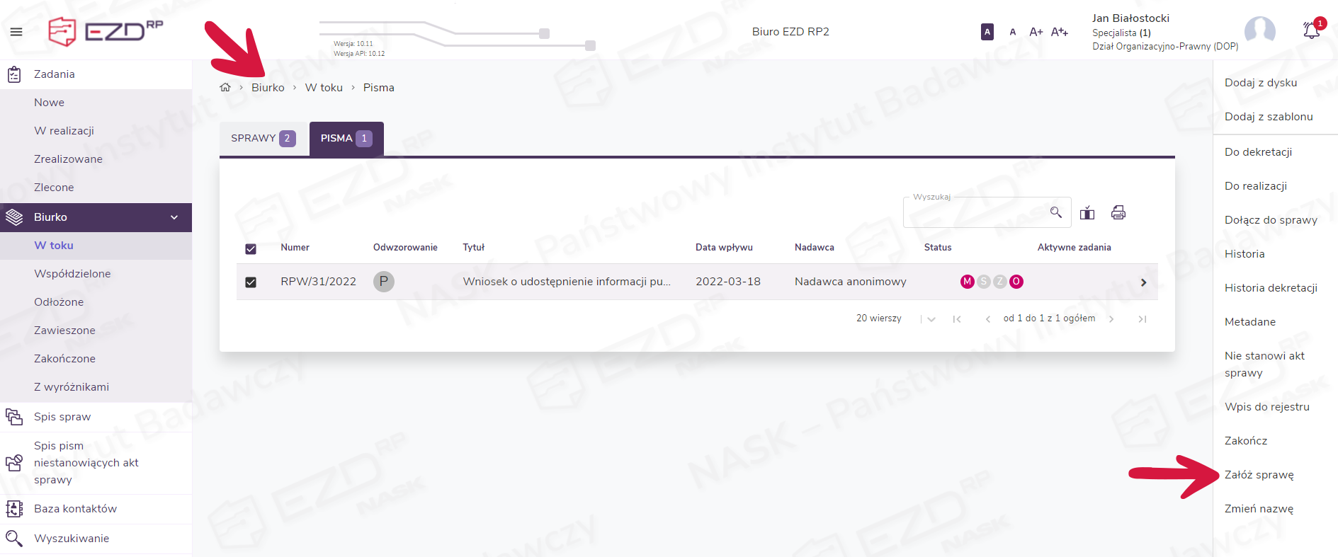Click the magnifier icon in search field
The width and height of the screenshot is (1338, 557).
click(x=1055, y=212)
